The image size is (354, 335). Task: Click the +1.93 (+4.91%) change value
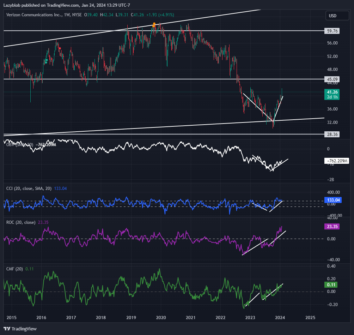[160, 15]
